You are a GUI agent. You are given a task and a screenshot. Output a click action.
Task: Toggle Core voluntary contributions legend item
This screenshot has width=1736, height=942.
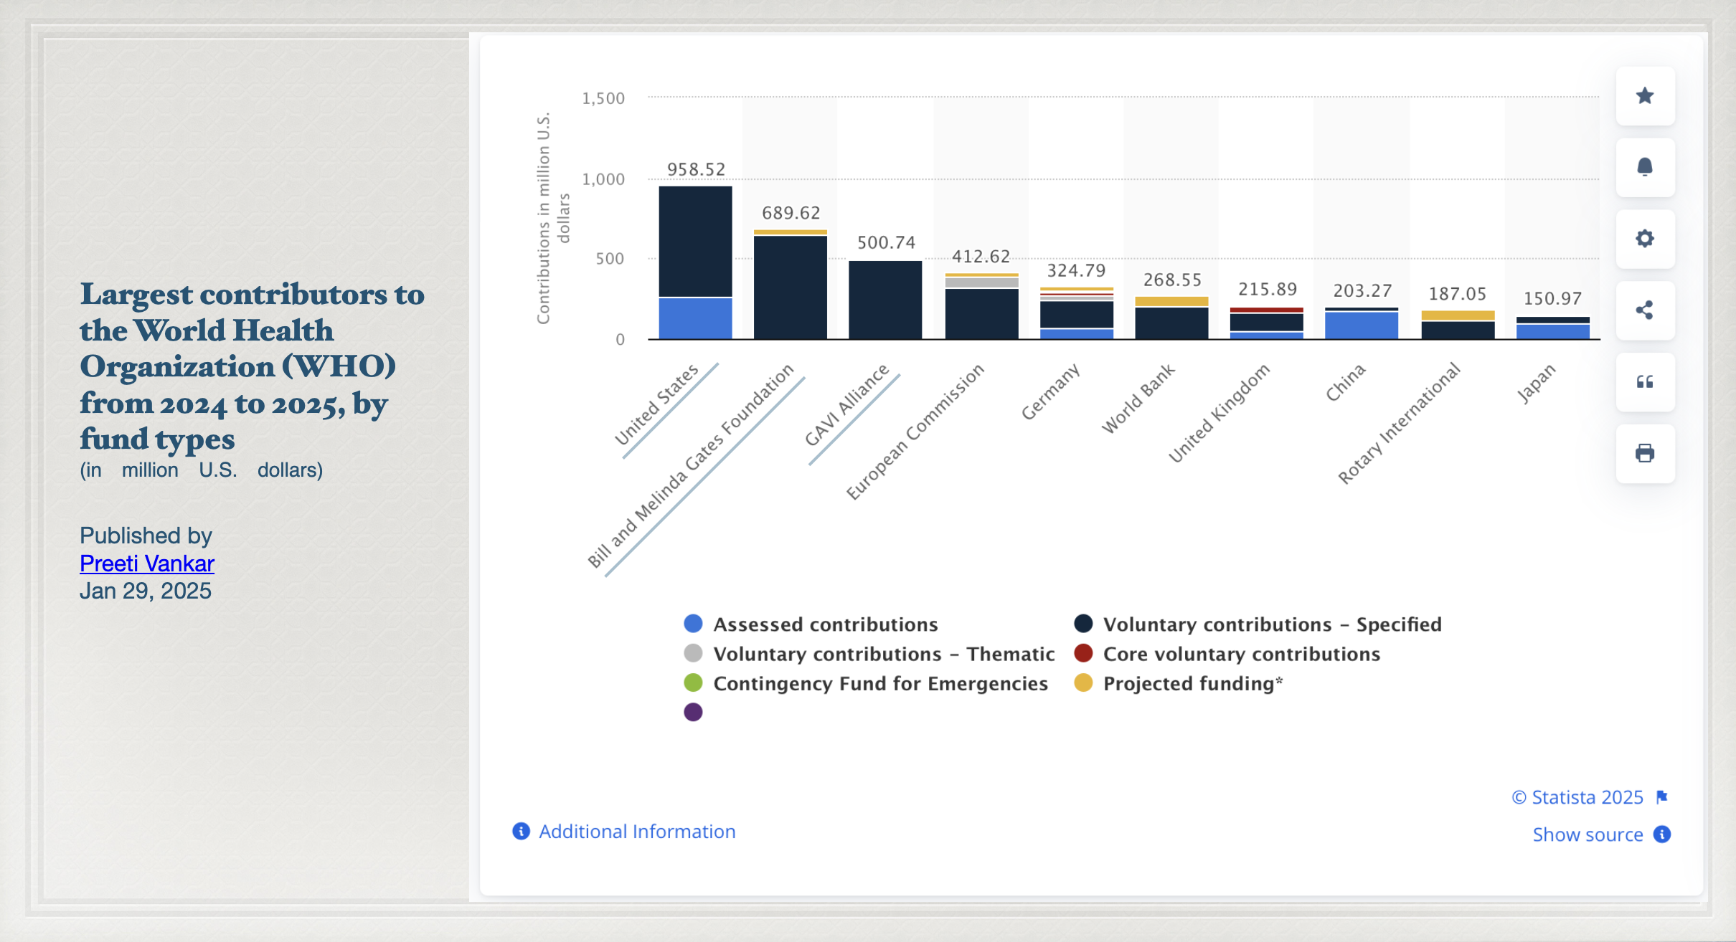pyautogui.click(x=1241, y=654)
